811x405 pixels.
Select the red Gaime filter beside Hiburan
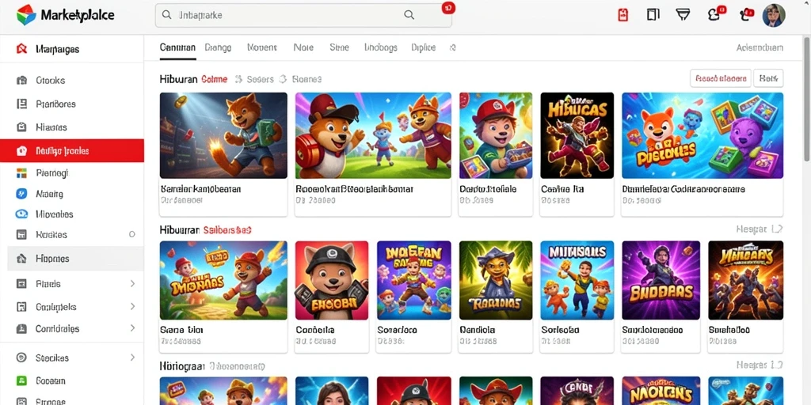214,79
